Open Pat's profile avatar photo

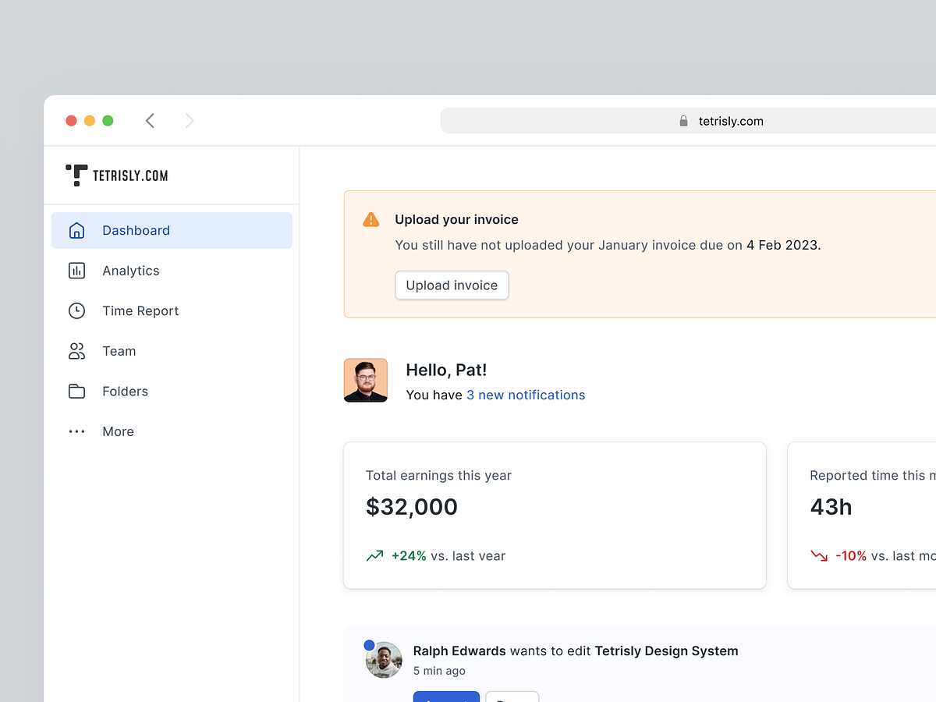tap(365, 380)
